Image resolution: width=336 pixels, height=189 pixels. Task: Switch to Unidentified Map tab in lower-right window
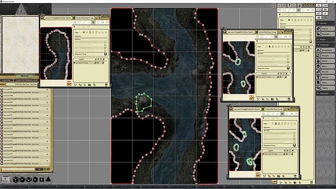click(274, 109)
